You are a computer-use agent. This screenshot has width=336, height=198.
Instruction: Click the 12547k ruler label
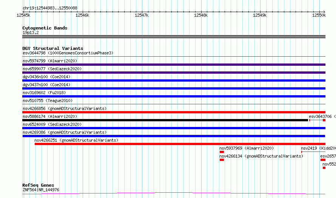click(142, 15)
